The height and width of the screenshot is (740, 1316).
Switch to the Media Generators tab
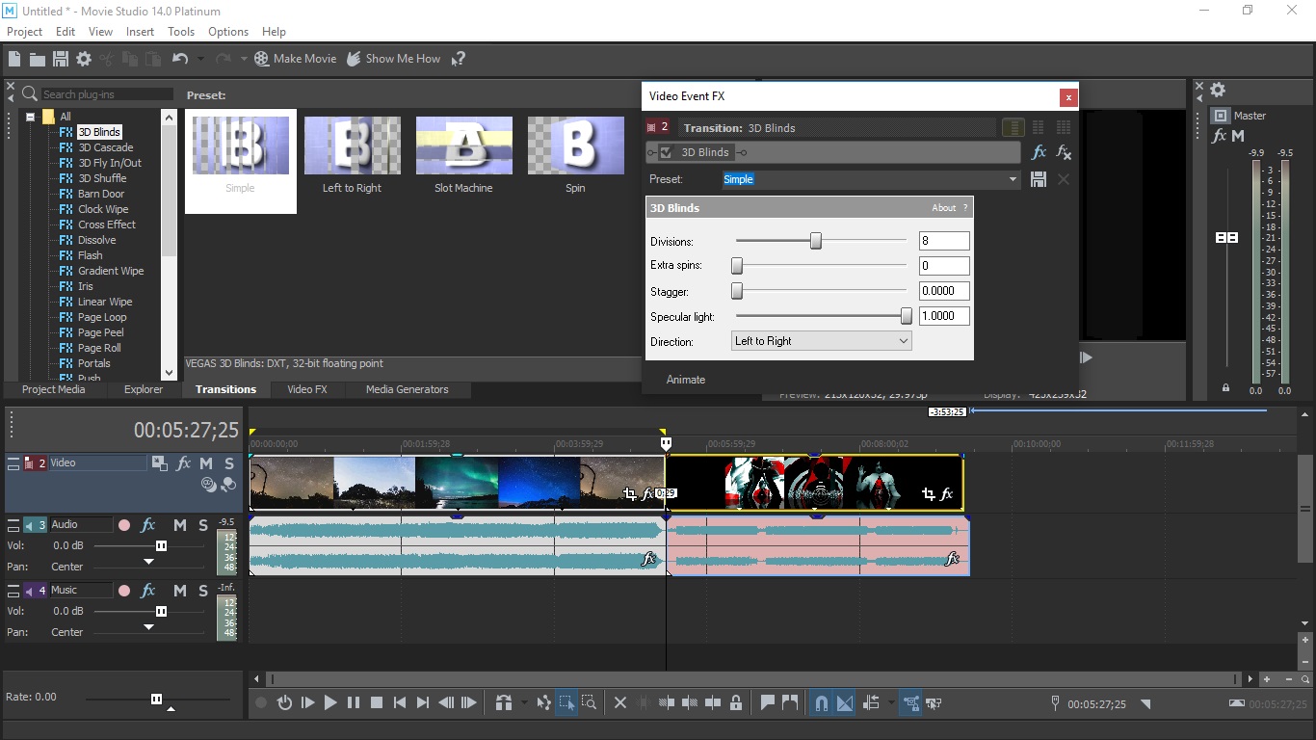click(408, 389)
